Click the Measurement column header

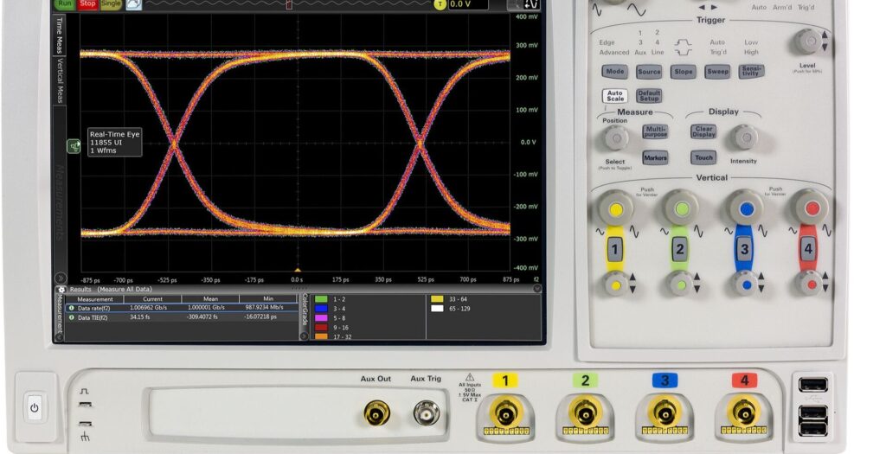(x=95, y=298)
